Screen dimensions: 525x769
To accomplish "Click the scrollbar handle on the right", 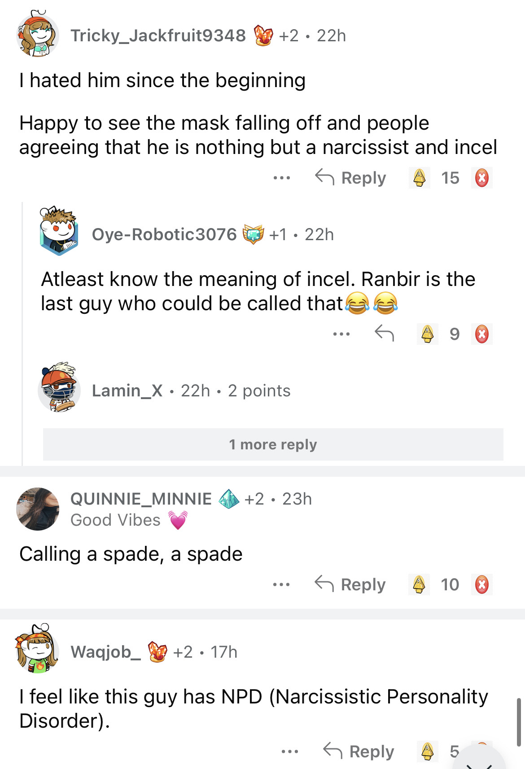I will 518,721.
